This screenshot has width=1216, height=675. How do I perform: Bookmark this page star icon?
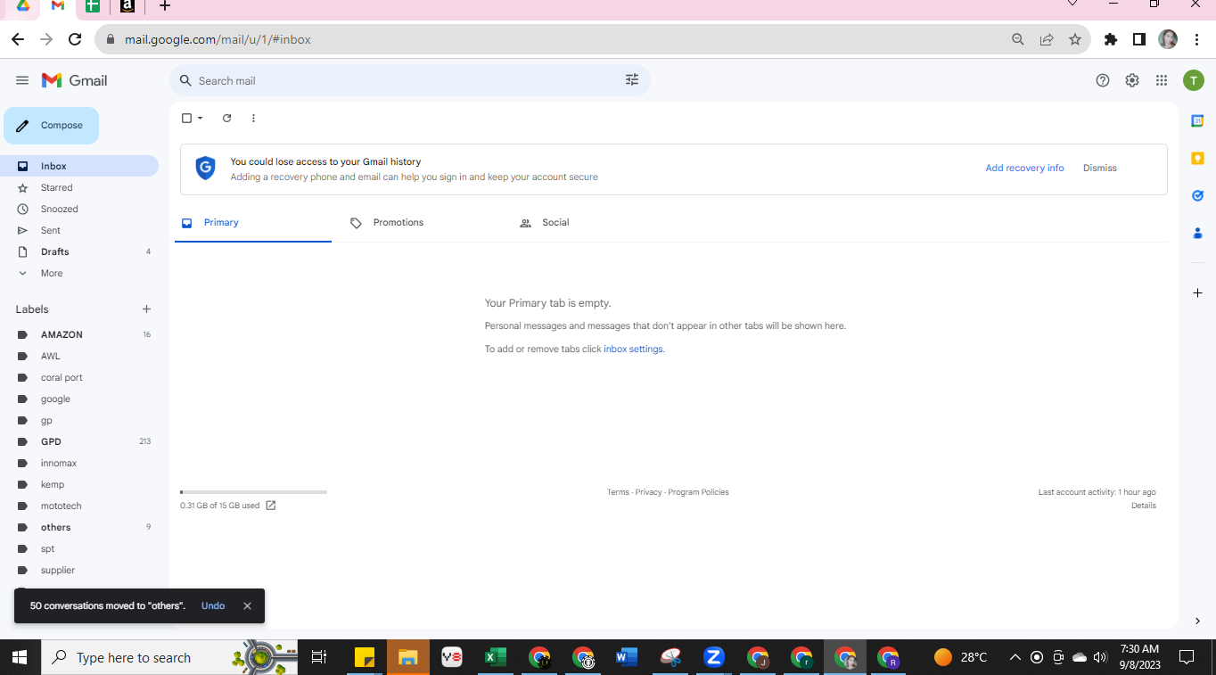coord(1075,39)
